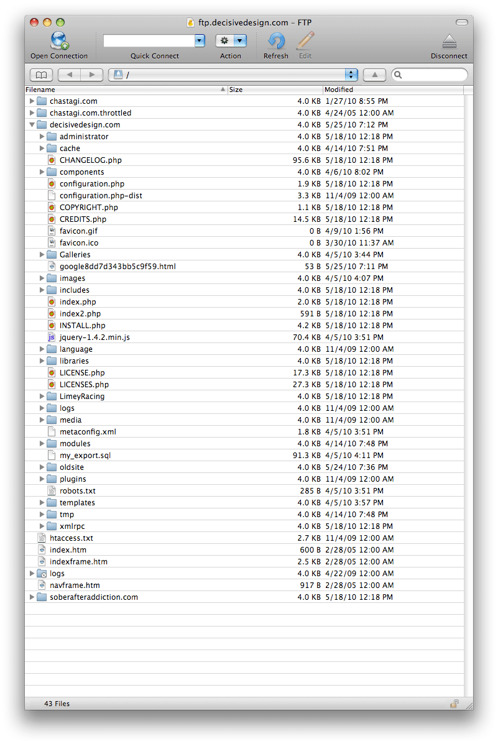The height and width of the screenshot is (744, 498).
Task: Open the Action gear menu
Action: click(231, 41)
